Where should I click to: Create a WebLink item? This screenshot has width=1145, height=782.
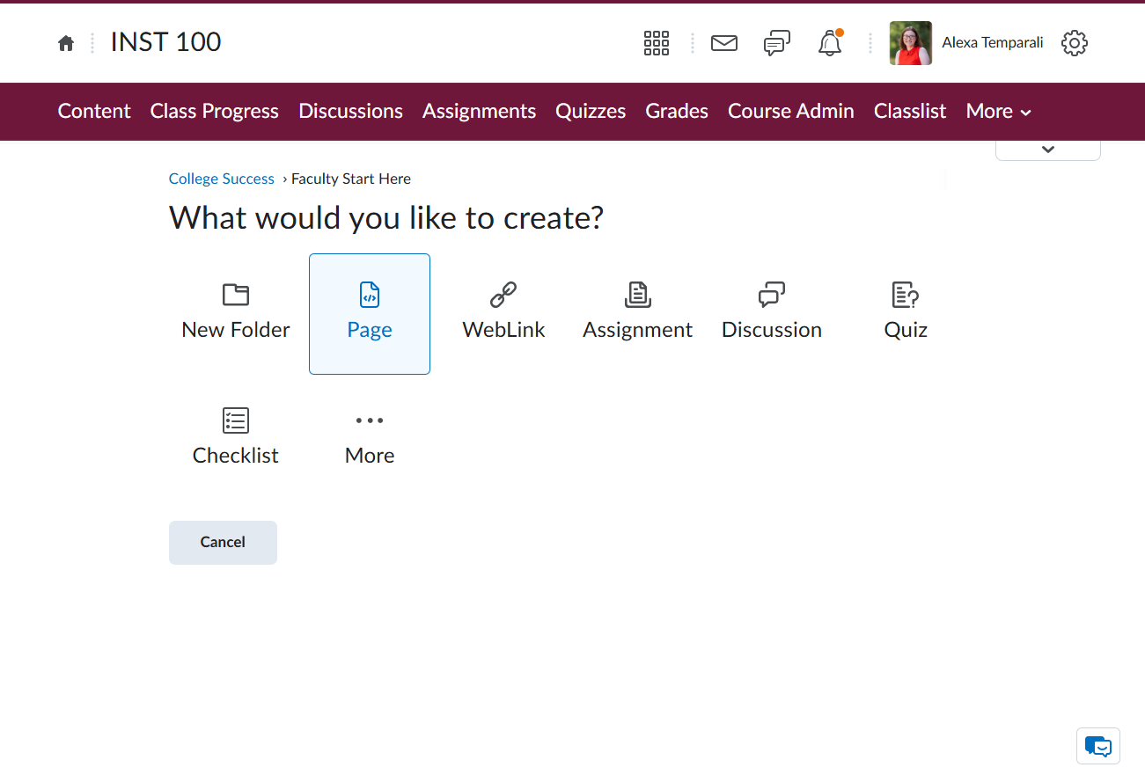point(503,314)
